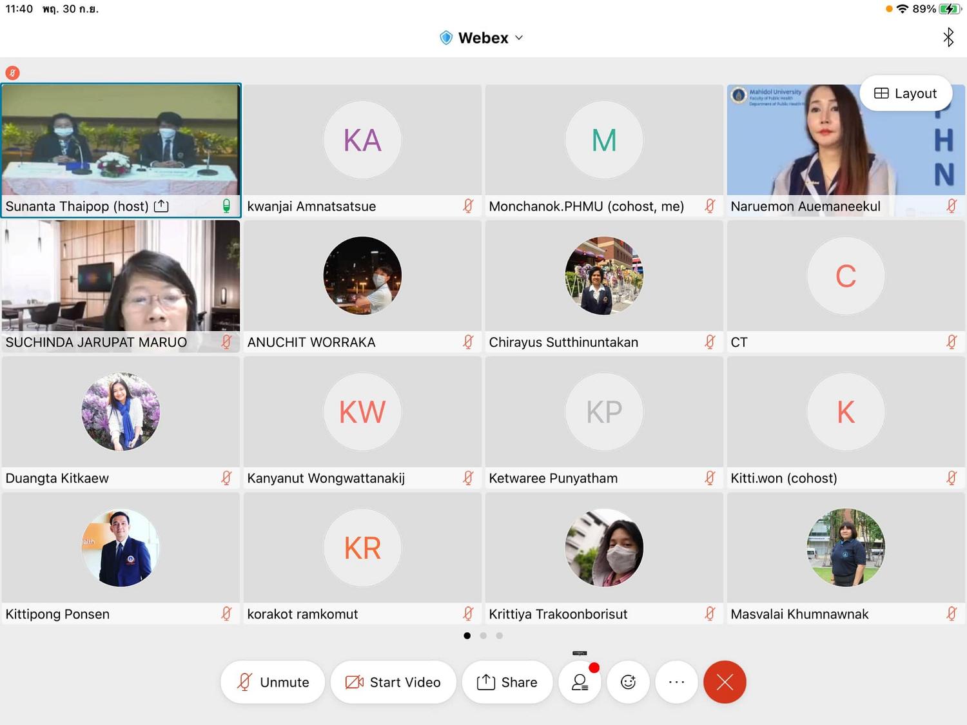Click green active microphone icon on Sunanta tile
The height and width of the screenshot is (725, 967).
226,206
